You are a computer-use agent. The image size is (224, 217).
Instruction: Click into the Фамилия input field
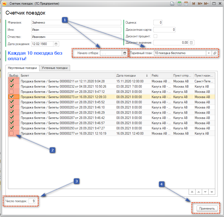[76, 23]
